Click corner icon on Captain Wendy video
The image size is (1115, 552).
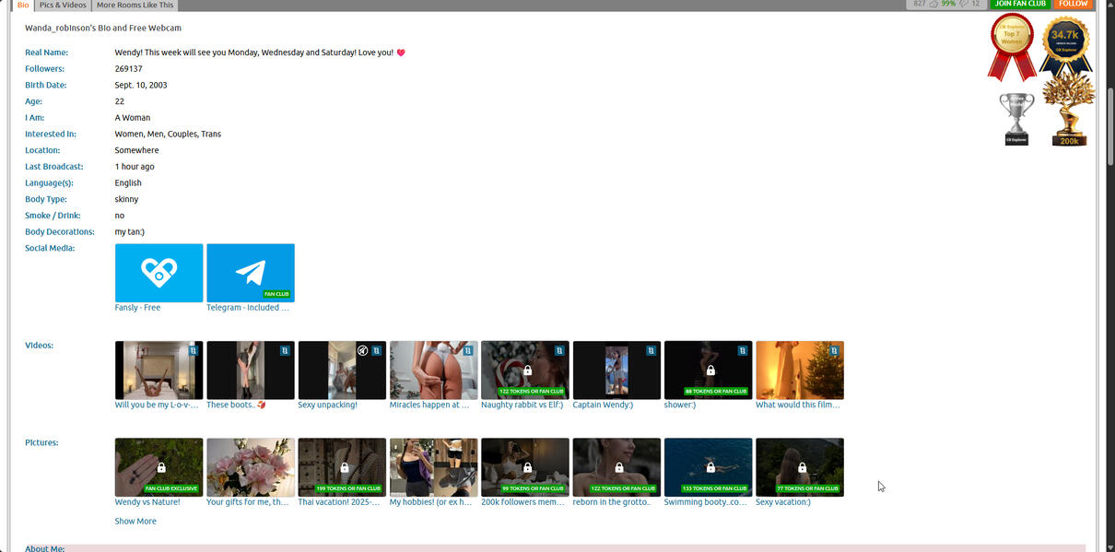651,350
